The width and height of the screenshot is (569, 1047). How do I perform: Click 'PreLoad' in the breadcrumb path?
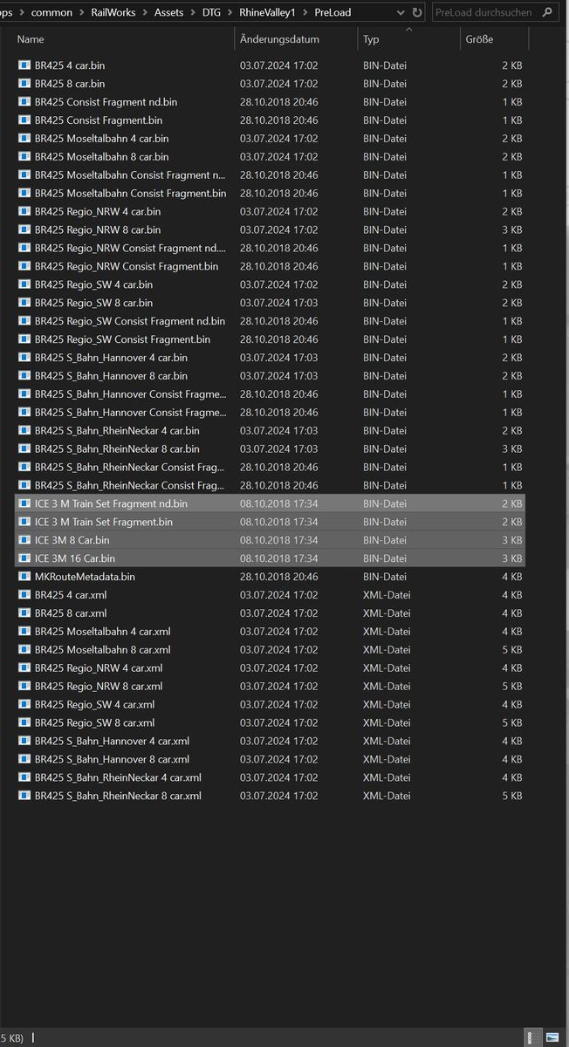[332, 13]
